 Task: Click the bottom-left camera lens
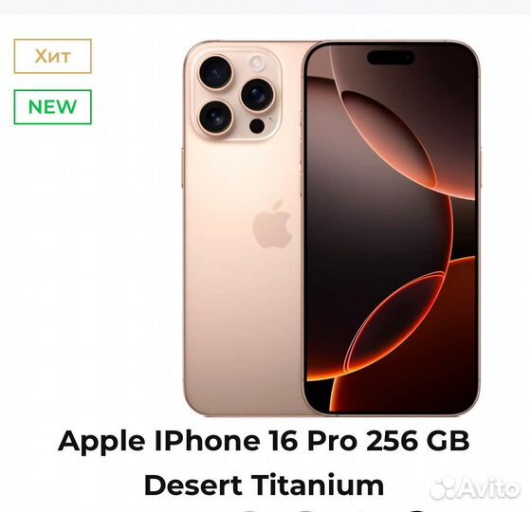(x=215, y=118)
